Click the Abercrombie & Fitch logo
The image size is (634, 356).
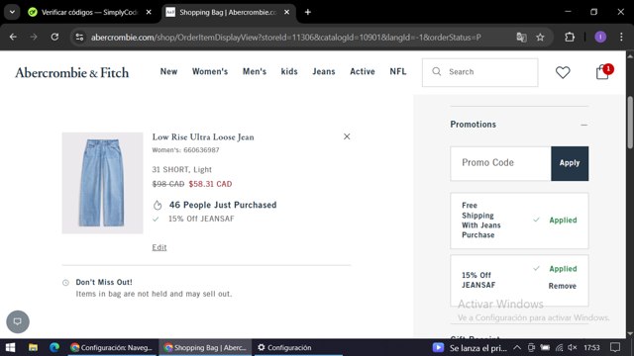pyautogui.click(x=72, y=72)
